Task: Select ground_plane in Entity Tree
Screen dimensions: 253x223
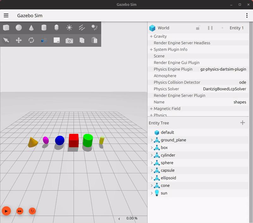Action: [x=198, y=140]
